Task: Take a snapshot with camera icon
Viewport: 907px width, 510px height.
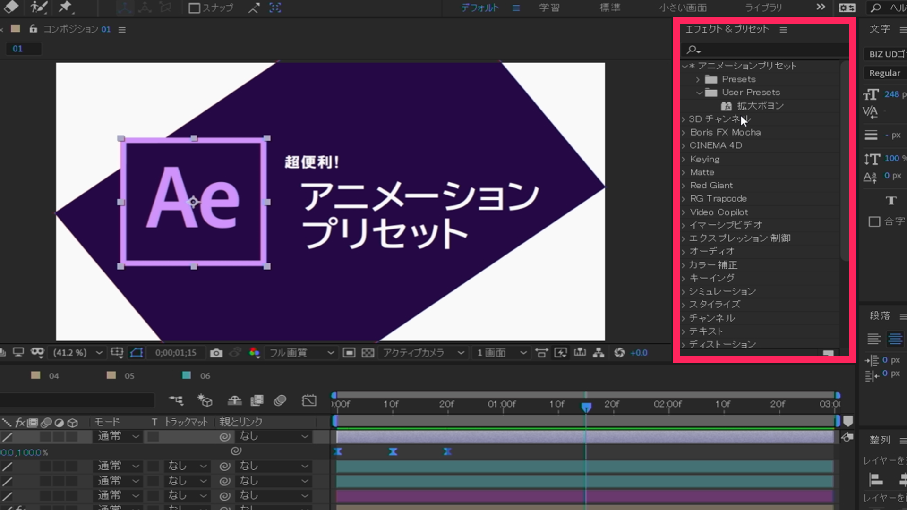Action: (x=216, y=353)
